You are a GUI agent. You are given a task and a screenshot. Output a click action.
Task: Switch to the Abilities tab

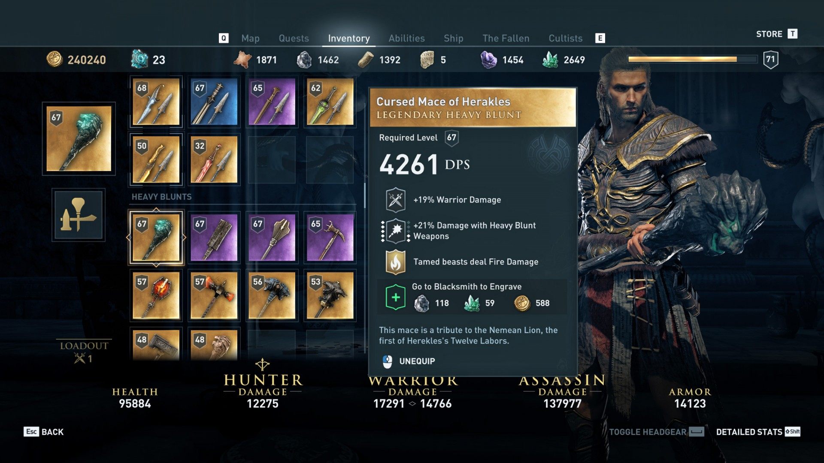point(406,38)
